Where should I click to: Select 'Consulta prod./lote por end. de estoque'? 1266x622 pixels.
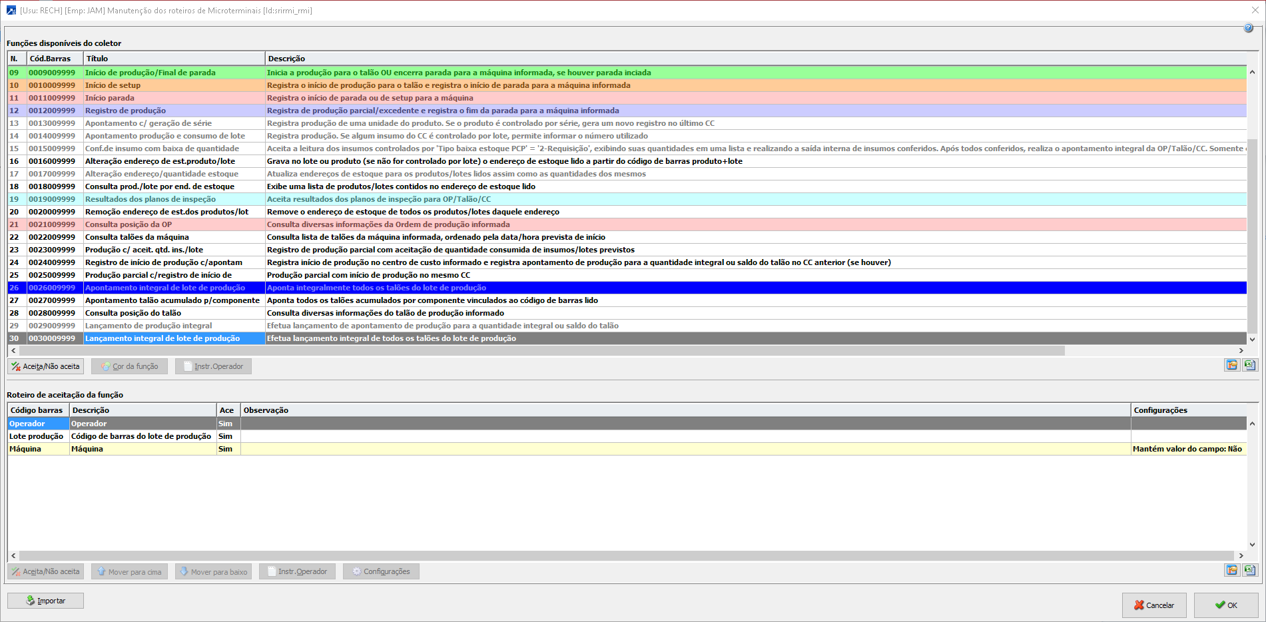point(627,186)
